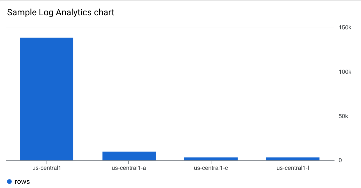This screenshot has height=188, width=361.
Task: Select the 50k y-axis value
Action: click(343, 116)
